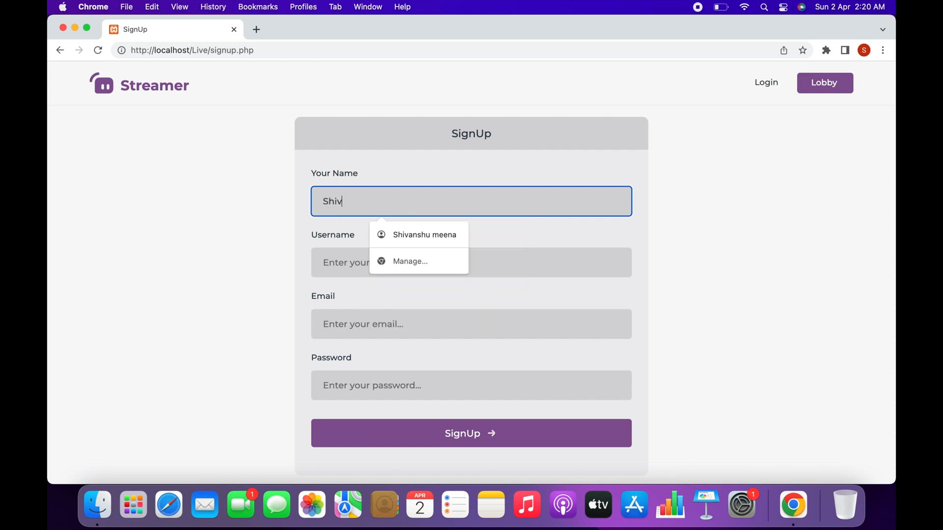Image resolution: width=943 pixels, height=530 pixels.
Task: Open App Store from the Dock
Action: point(634,504)
